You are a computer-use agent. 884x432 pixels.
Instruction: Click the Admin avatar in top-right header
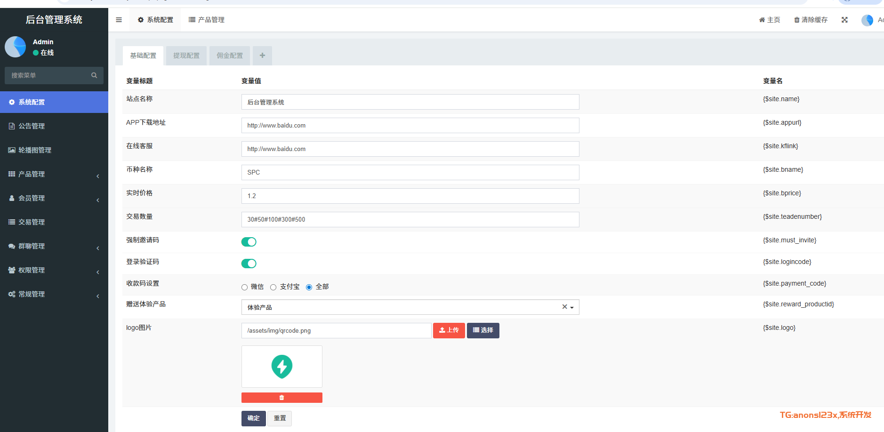pos(867,20)
